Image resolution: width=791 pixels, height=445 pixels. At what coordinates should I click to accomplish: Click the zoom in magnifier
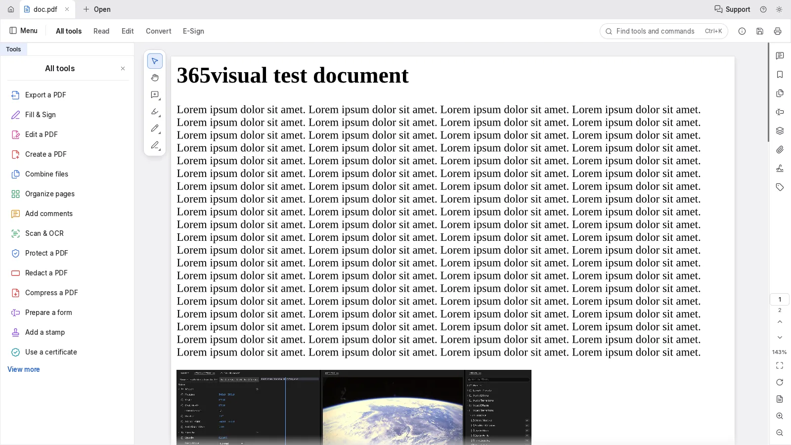pos(780,416)
